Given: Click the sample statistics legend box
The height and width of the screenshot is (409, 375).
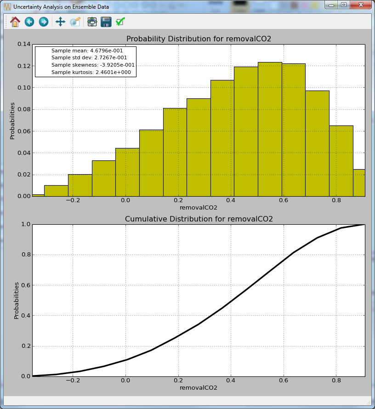Looking at the screenshot, I should pos(85,62).
